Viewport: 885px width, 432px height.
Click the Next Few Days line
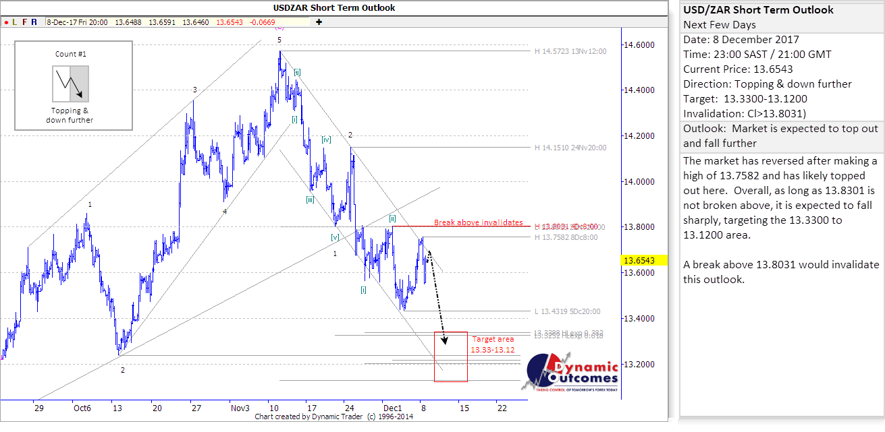pos(720,25)
